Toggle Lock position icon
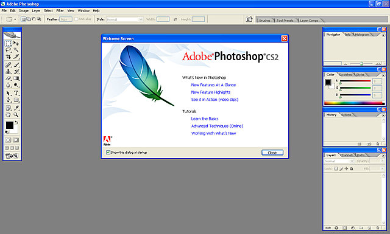The width and height of the screenshot is (390, 234). 346,169
